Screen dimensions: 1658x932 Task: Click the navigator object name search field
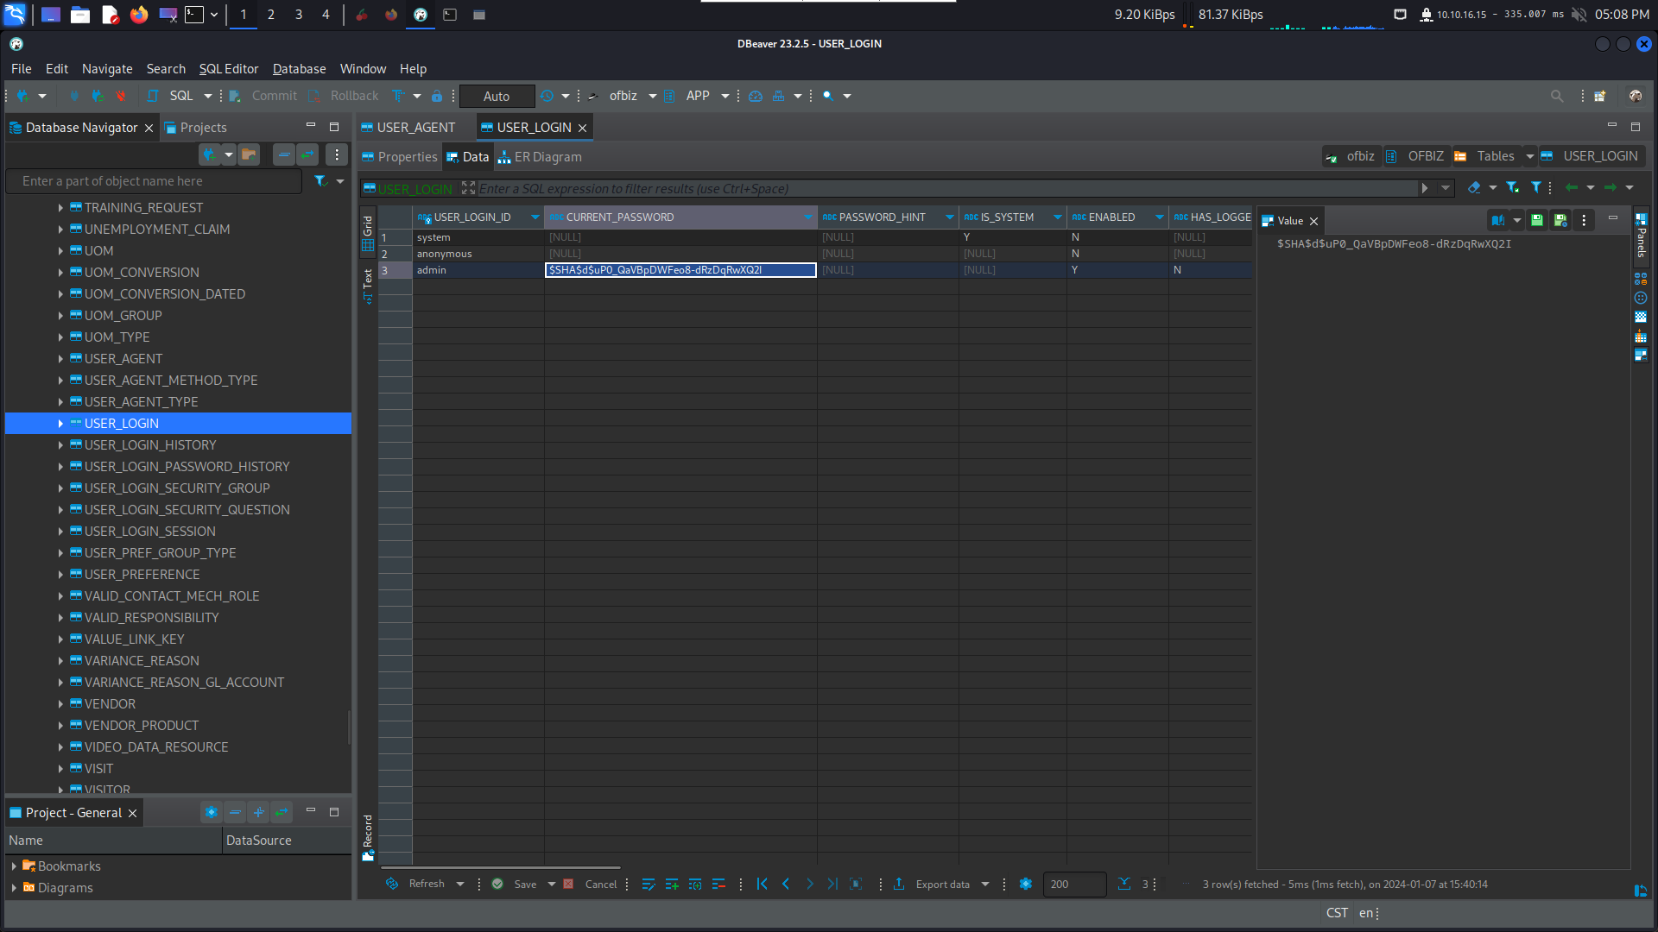click(x=155, y=181)
